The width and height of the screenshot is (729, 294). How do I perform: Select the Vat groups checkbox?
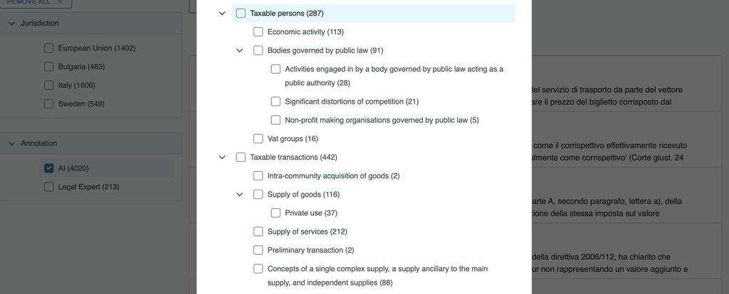(258, 138)
